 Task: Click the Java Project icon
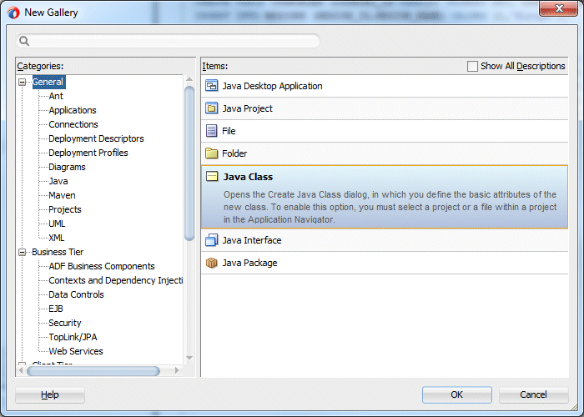[212, 108]
